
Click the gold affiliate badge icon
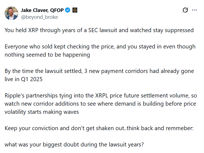point(75,10)
